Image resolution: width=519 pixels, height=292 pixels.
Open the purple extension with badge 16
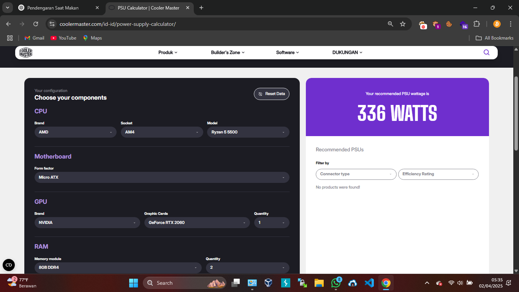463,24
